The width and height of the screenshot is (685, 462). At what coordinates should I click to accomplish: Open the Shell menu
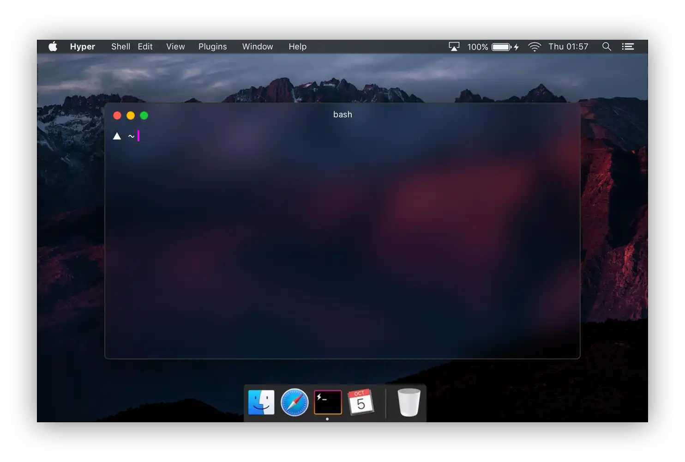pyautogui.click(x=120, y=47)
